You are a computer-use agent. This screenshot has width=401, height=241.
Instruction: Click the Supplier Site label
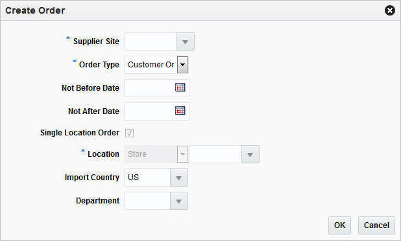pos(96,41)
